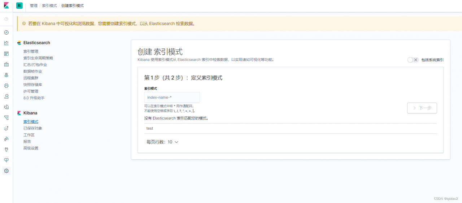462x203 pixels.
Task: Open the recently viewed clock icon
Action: pos(6,19)
